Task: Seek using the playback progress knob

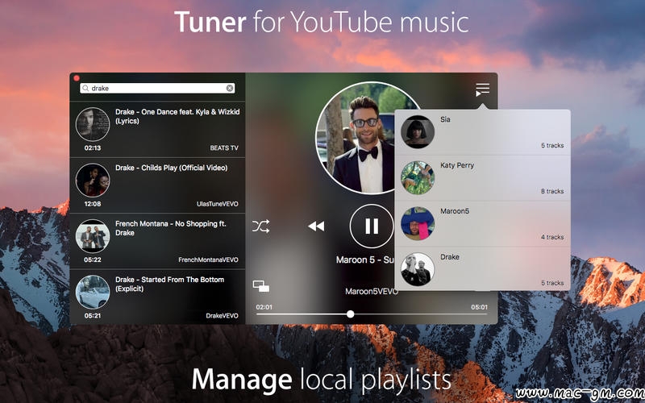Action: (x=350, y=314)
